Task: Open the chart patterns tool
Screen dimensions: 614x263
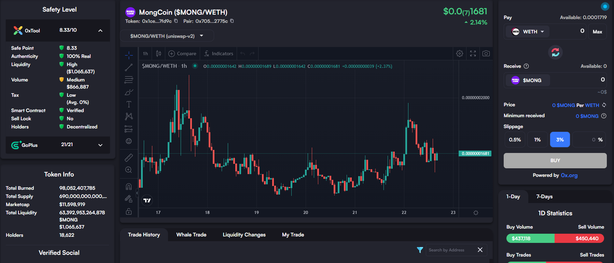Action: click(129, 117)
